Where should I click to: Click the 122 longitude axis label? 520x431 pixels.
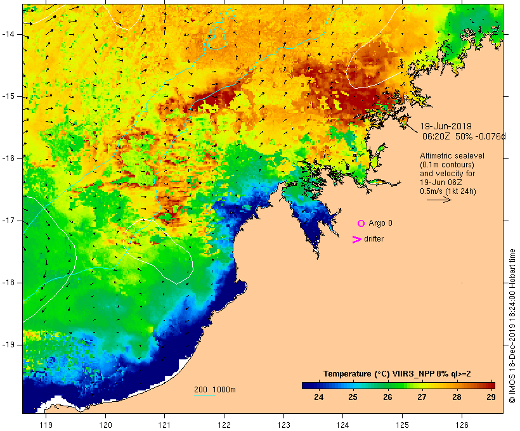pos(224,425)
